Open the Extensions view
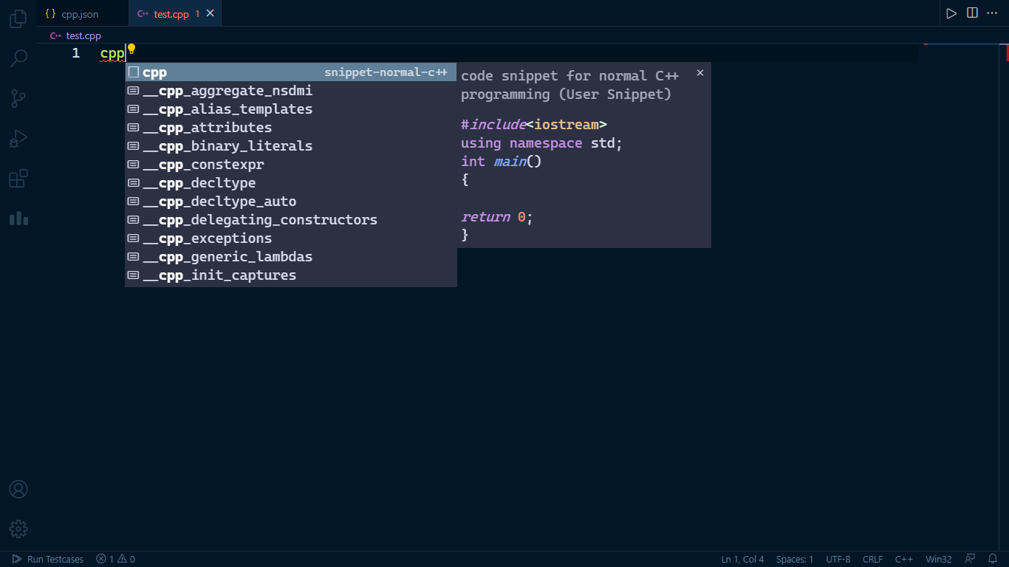Viewport: 1009px width, 567px height. [18, 179]
